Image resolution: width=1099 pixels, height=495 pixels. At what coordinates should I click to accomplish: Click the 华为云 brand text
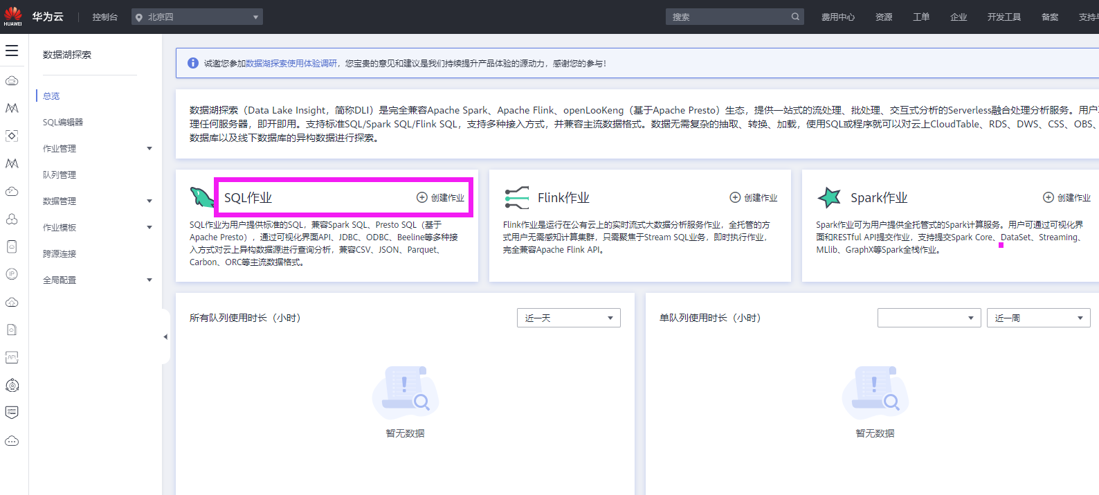coord(48,17)
